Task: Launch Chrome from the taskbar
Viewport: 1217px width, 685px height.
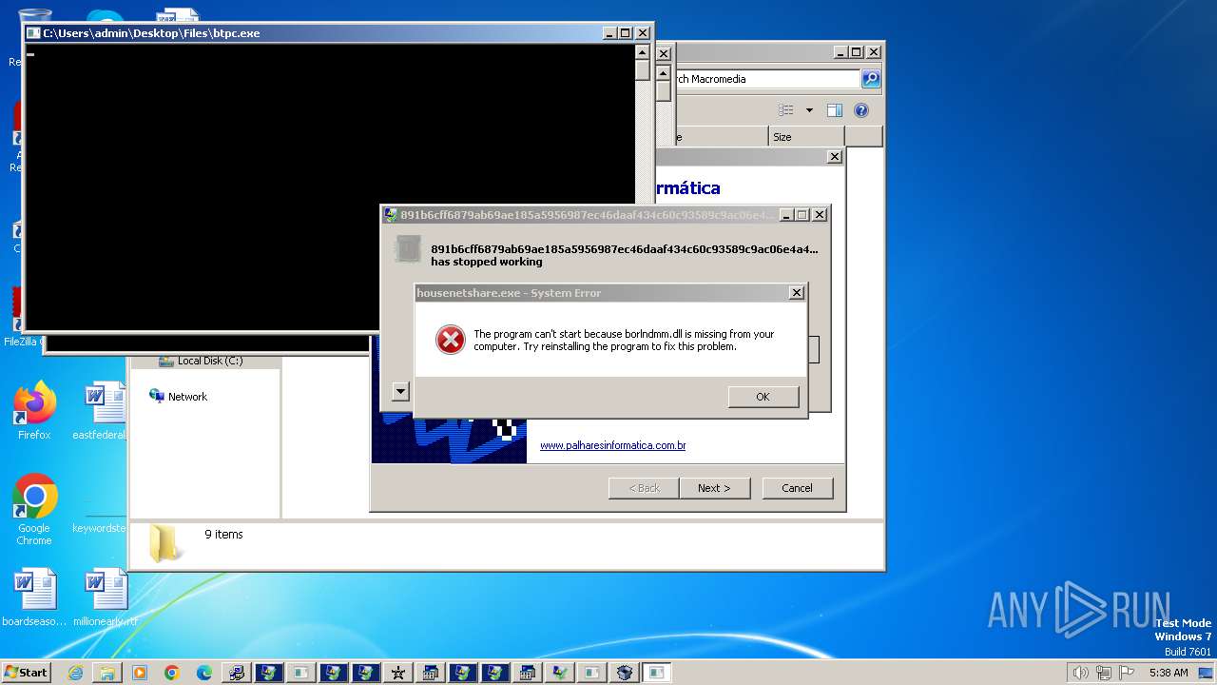Action: tap(172, 673)
